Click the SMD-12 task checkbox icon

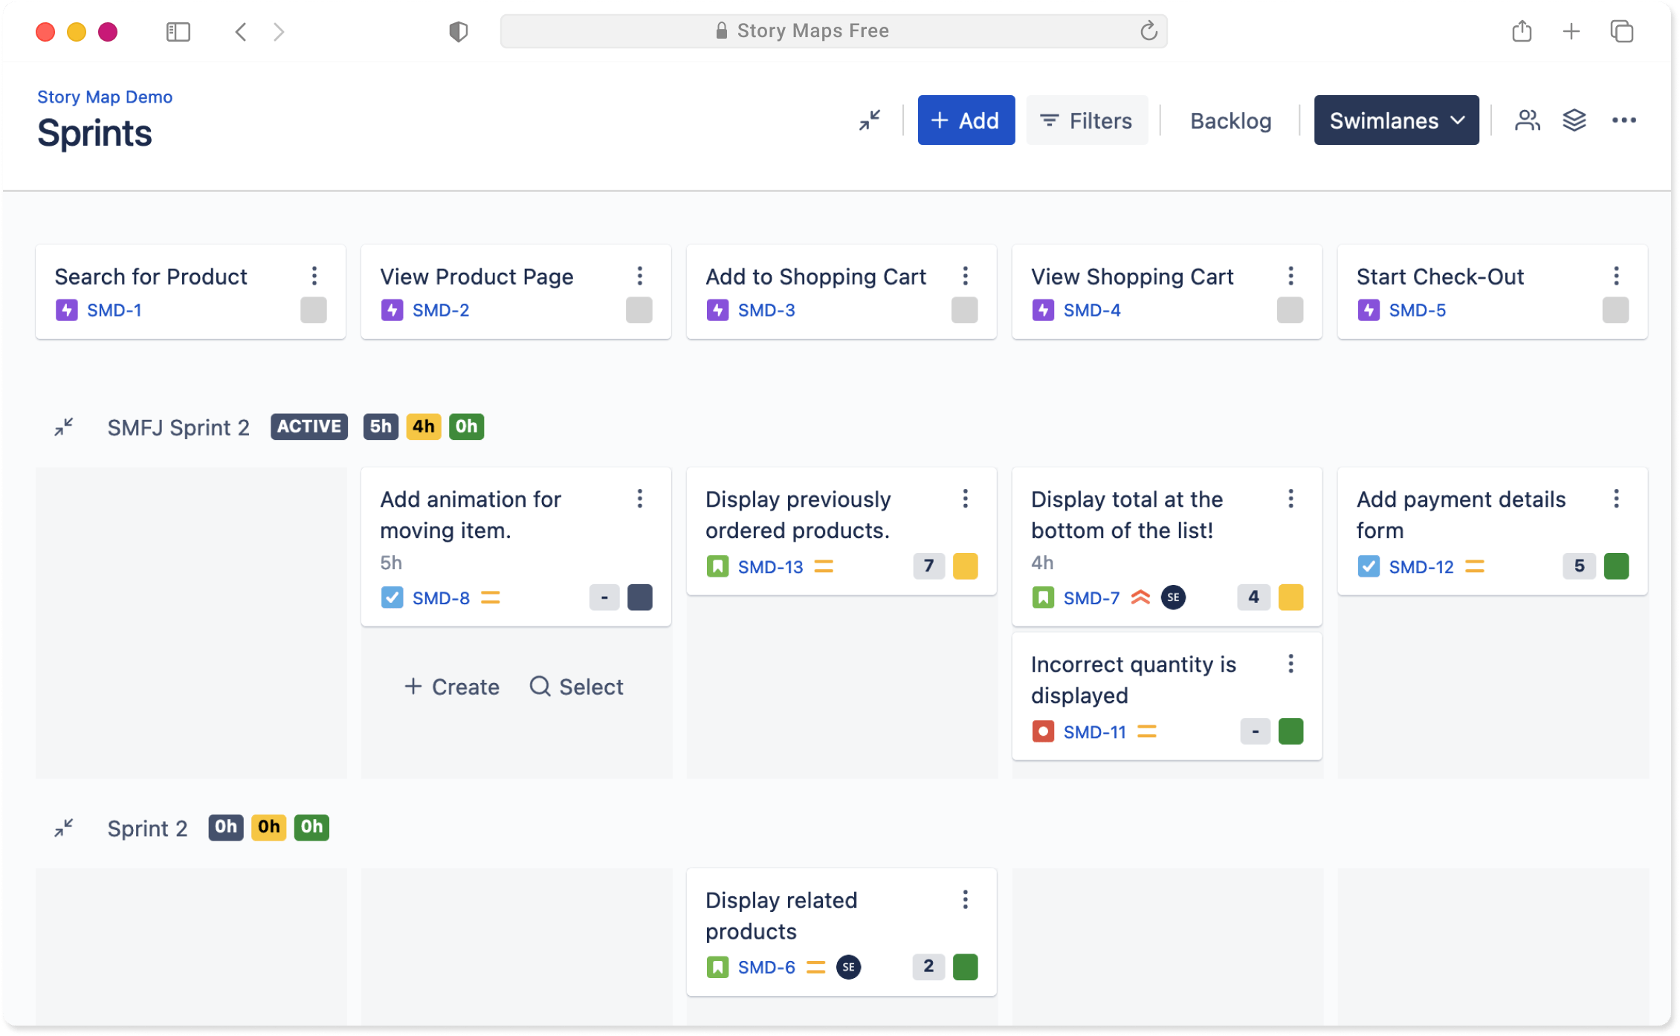1369,567
